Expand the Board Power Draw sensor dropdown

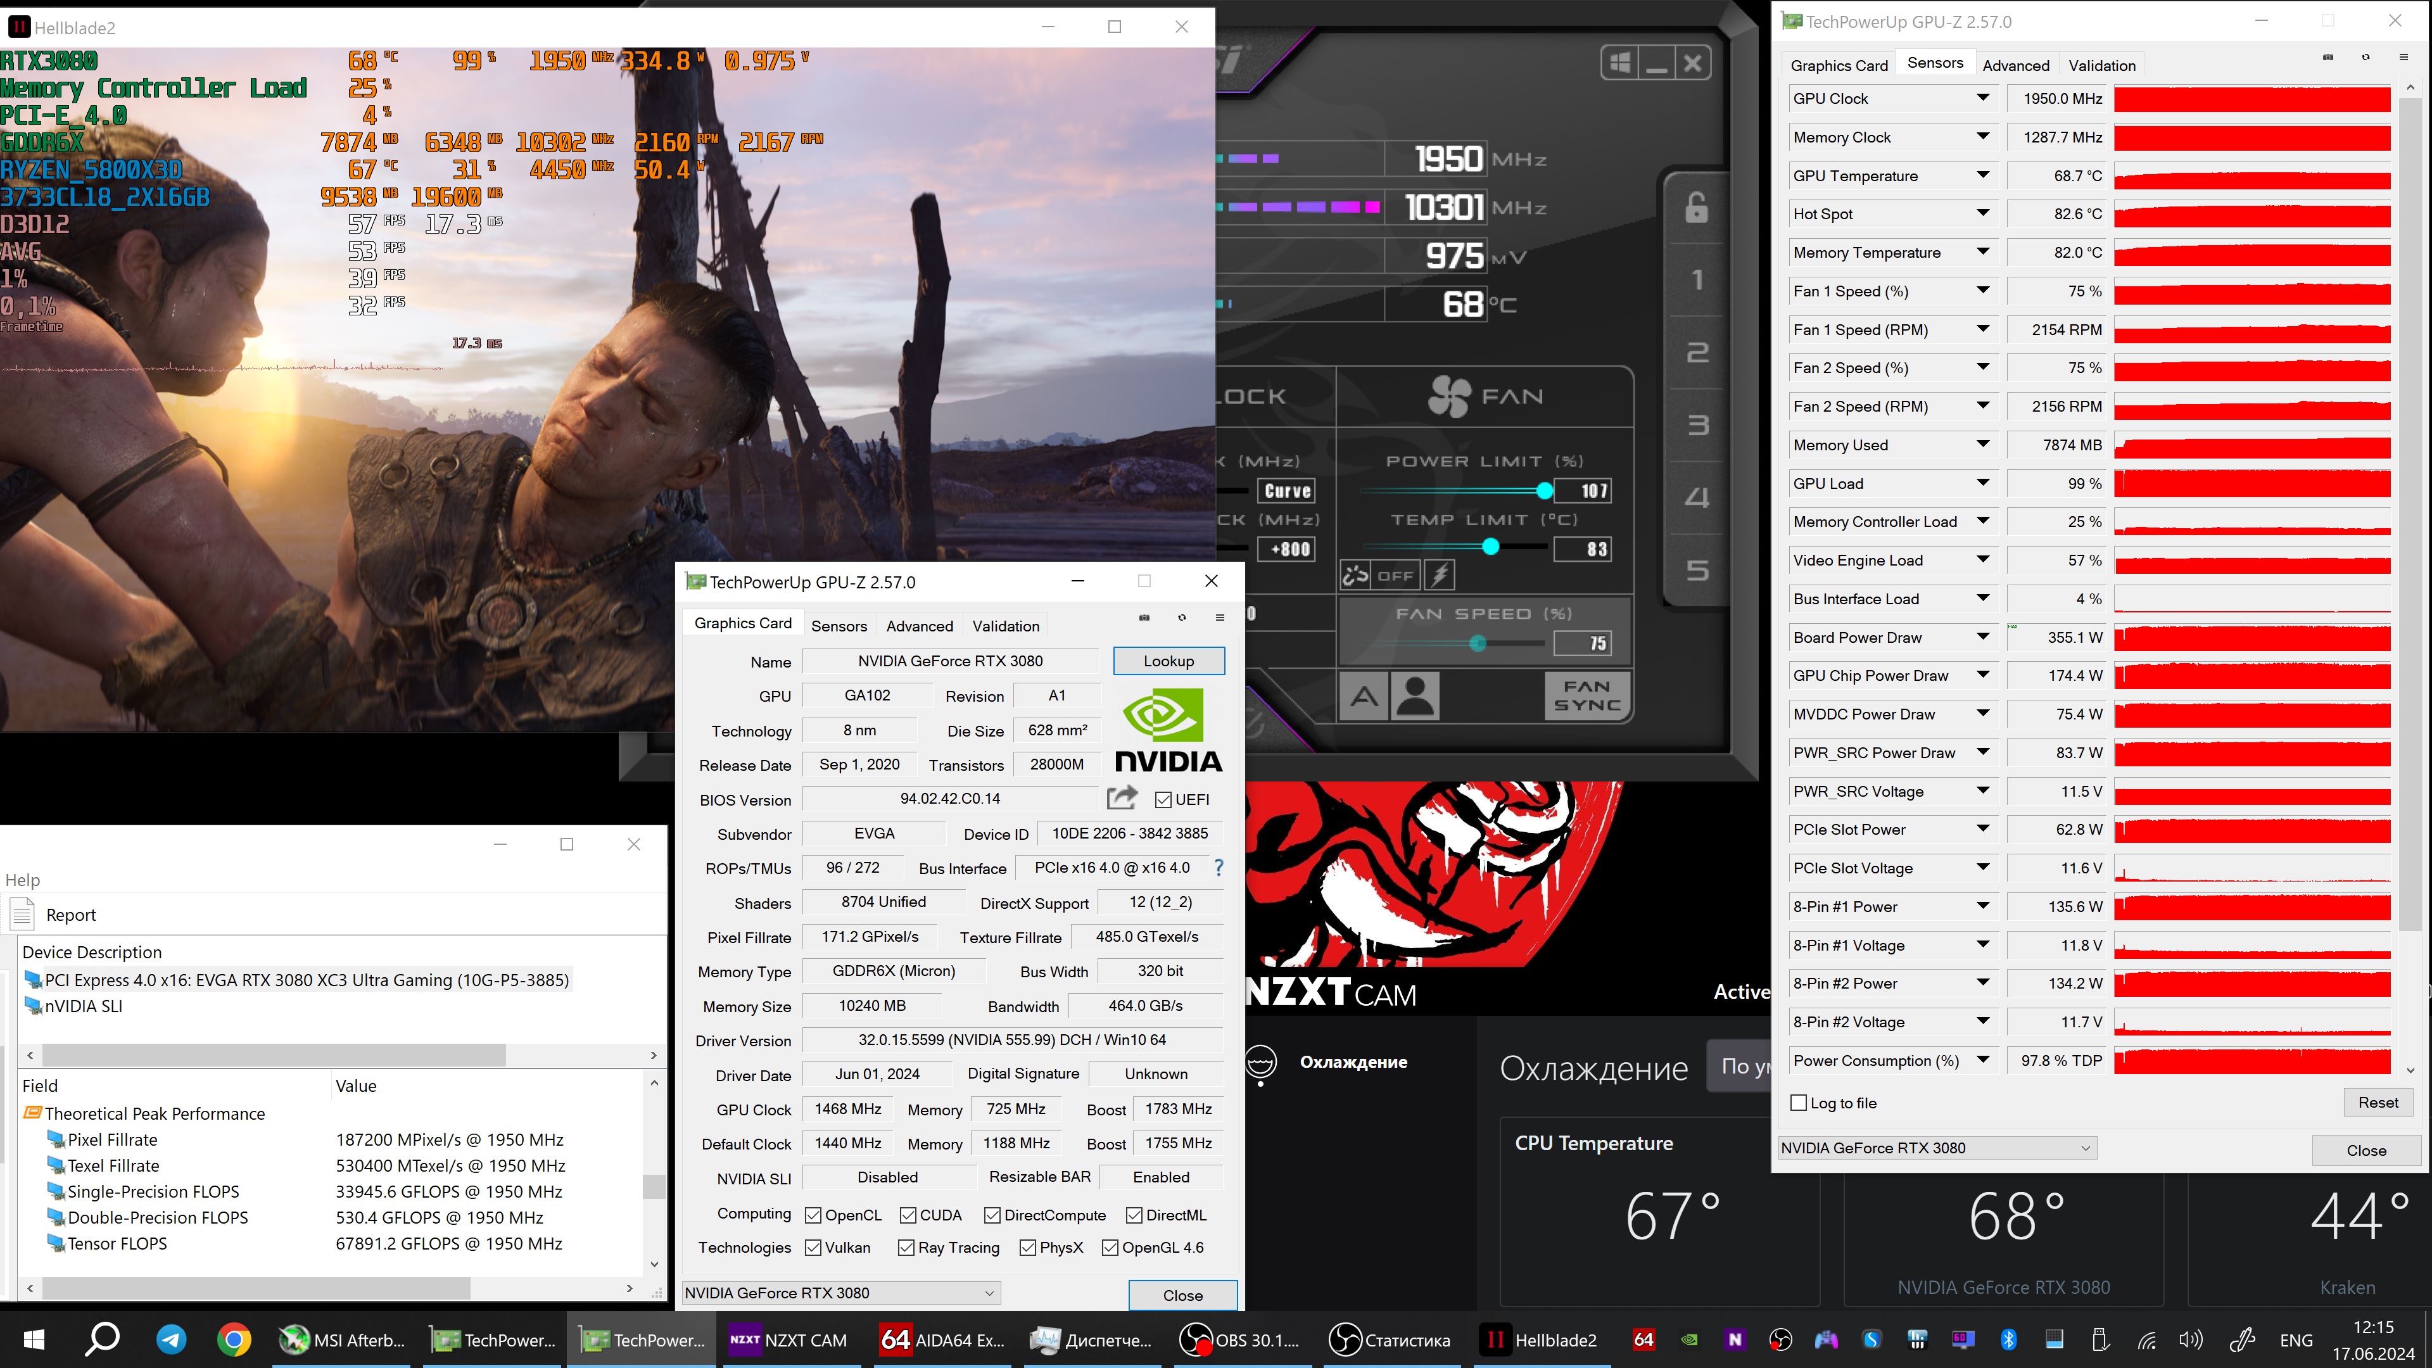coord(1982,637)
